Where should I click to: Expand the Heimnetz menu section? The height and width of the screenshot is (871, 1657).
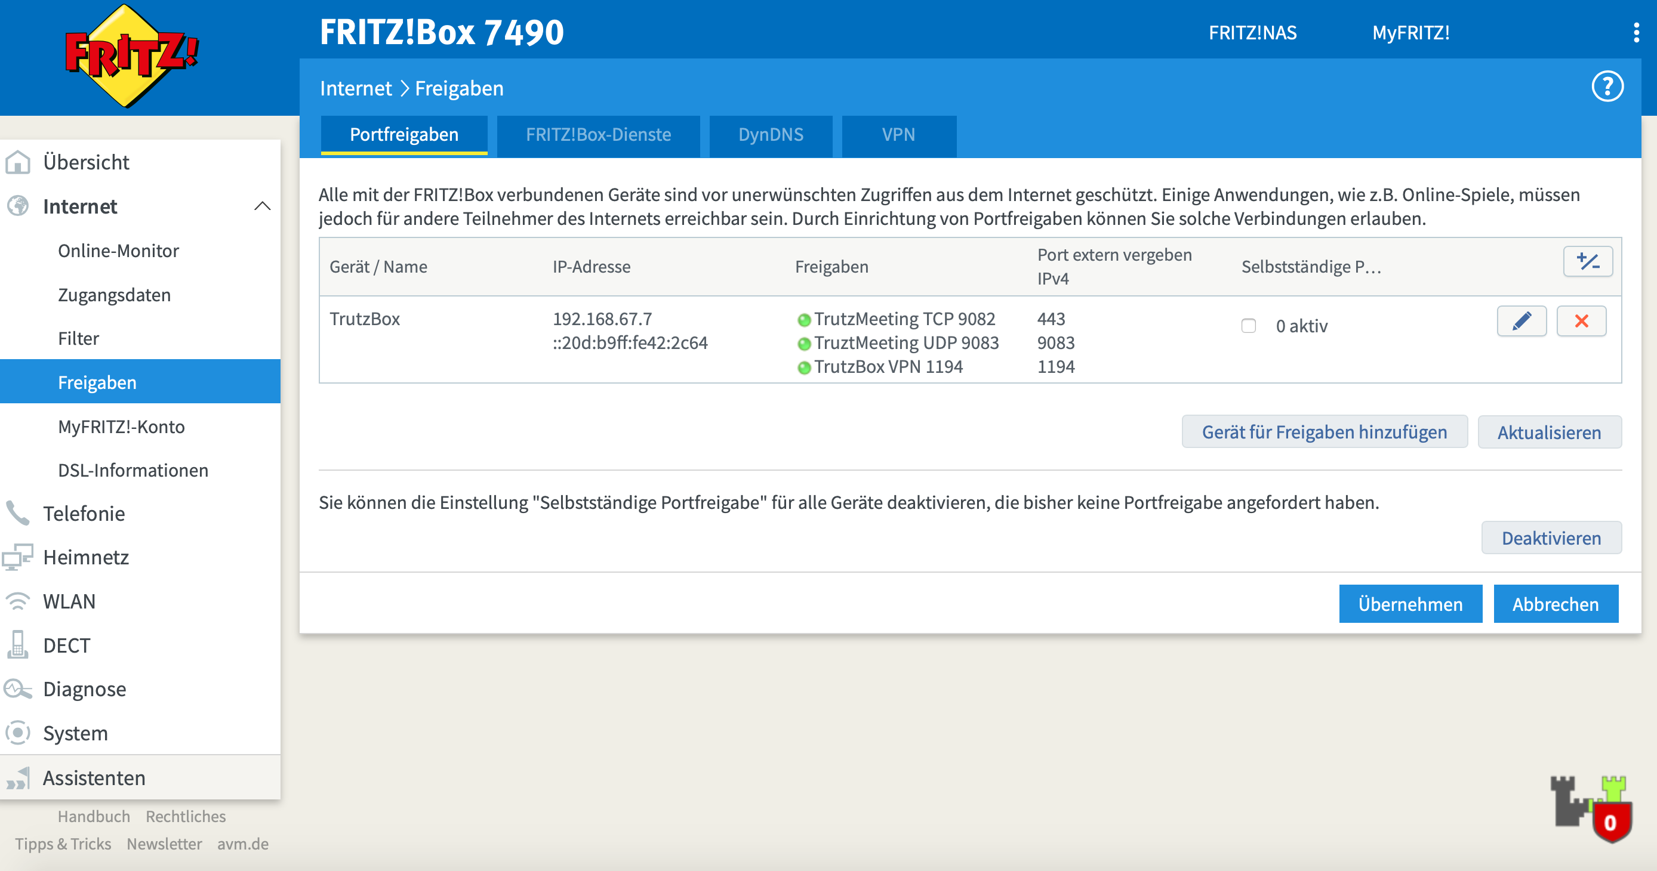click(85, 557)
